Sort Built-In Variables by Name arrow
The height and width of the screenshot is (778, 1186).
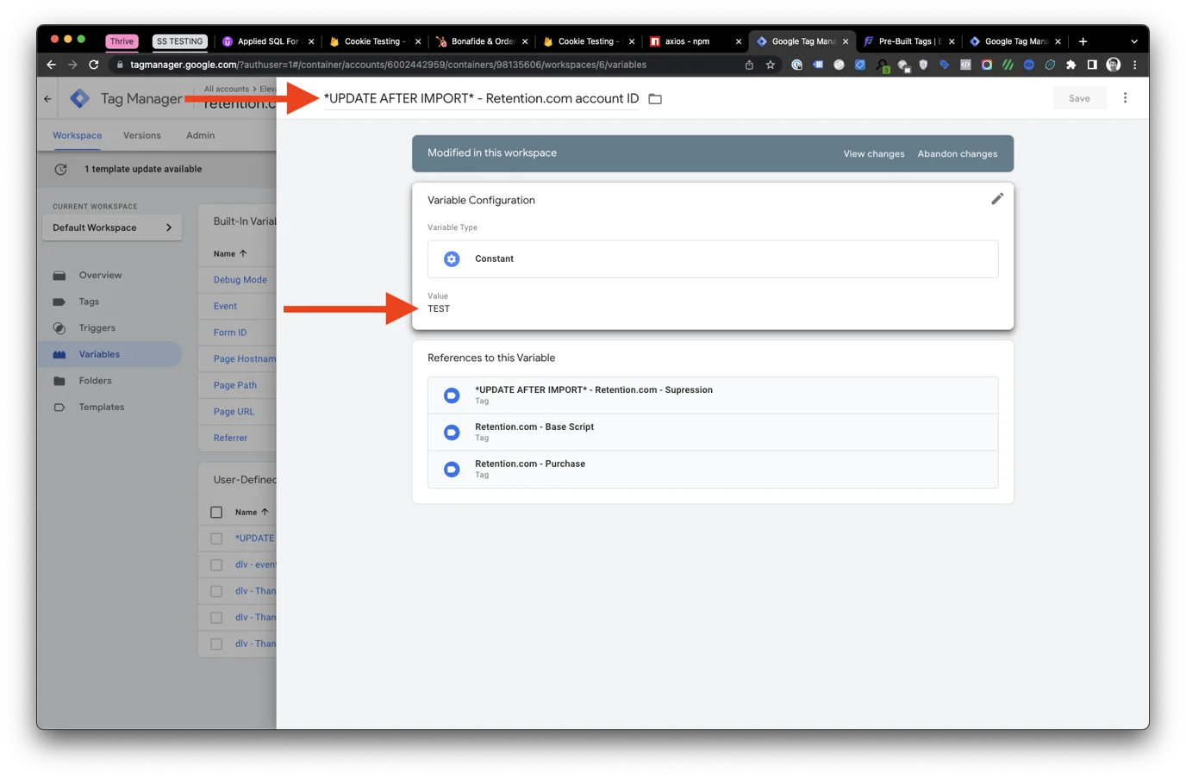point(243,253)
